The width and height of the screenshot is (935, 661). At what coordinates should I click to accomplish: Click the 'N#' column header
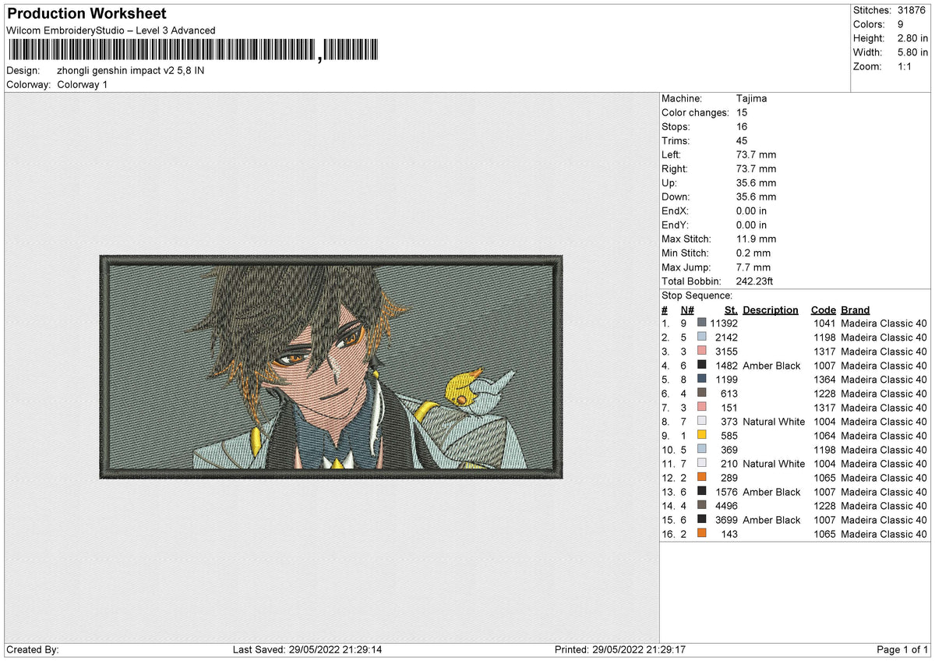[x=687, y=309]
